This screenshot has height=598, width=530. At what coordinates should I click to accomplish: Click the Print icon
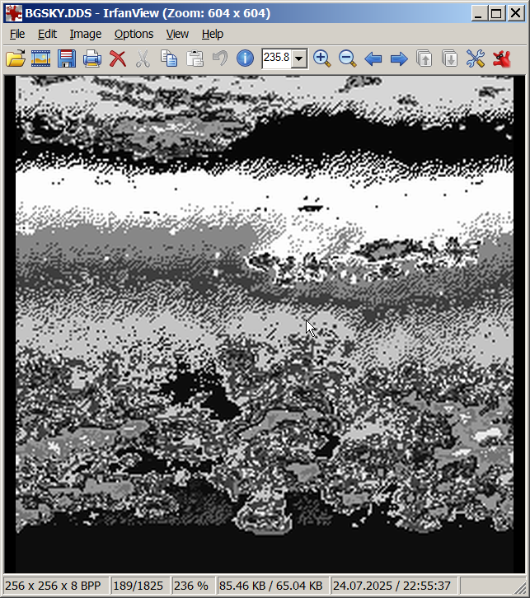tap(92, 58)
